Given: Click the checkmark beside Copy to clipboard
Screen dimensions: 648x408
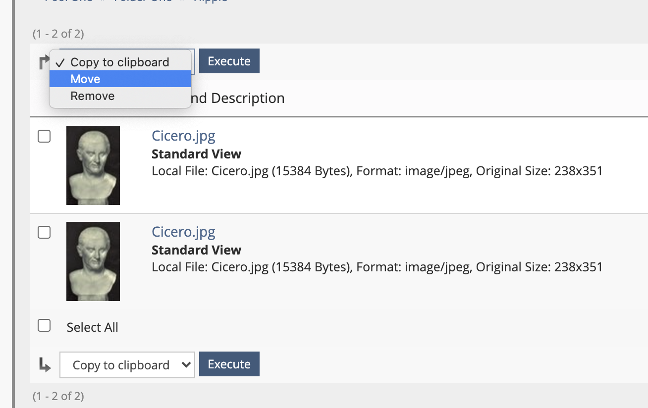Looking at the screenshot, I should 60,62.
